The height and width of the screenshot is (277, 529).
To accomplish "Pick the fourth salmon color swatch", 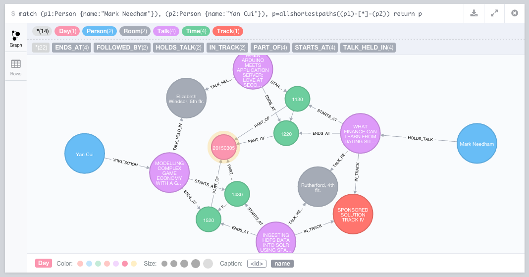I will 107,264.
